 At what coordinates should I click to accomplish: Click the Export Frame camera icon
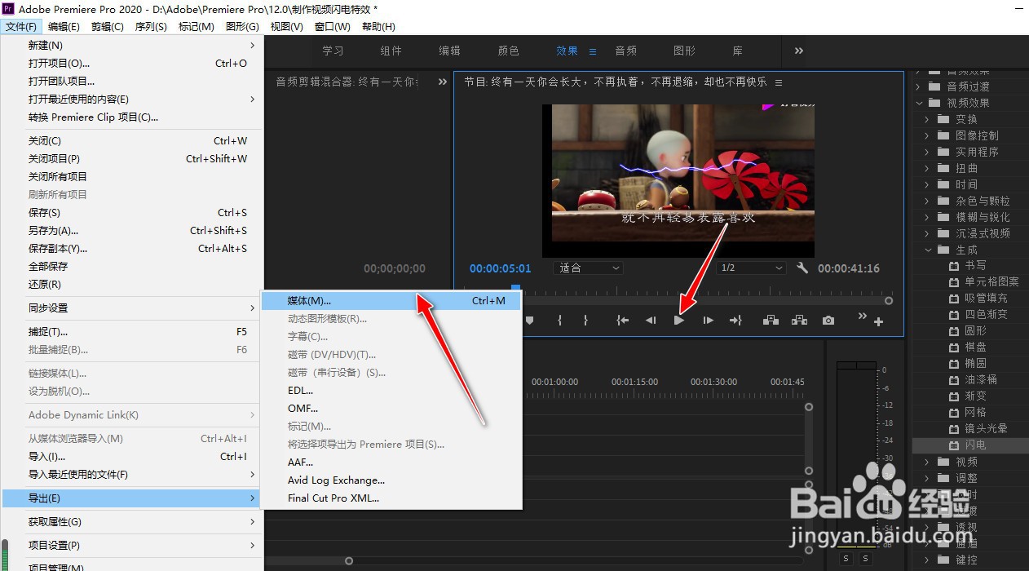point(828,321)
